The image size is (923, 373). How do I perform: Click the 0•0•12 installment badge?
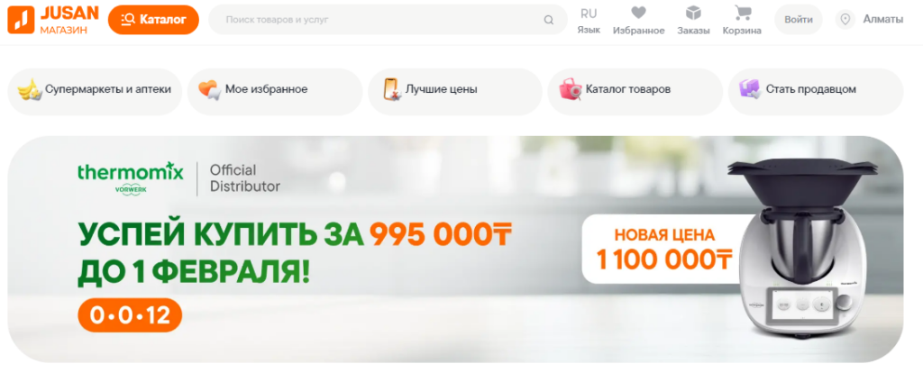click(130, 315)
